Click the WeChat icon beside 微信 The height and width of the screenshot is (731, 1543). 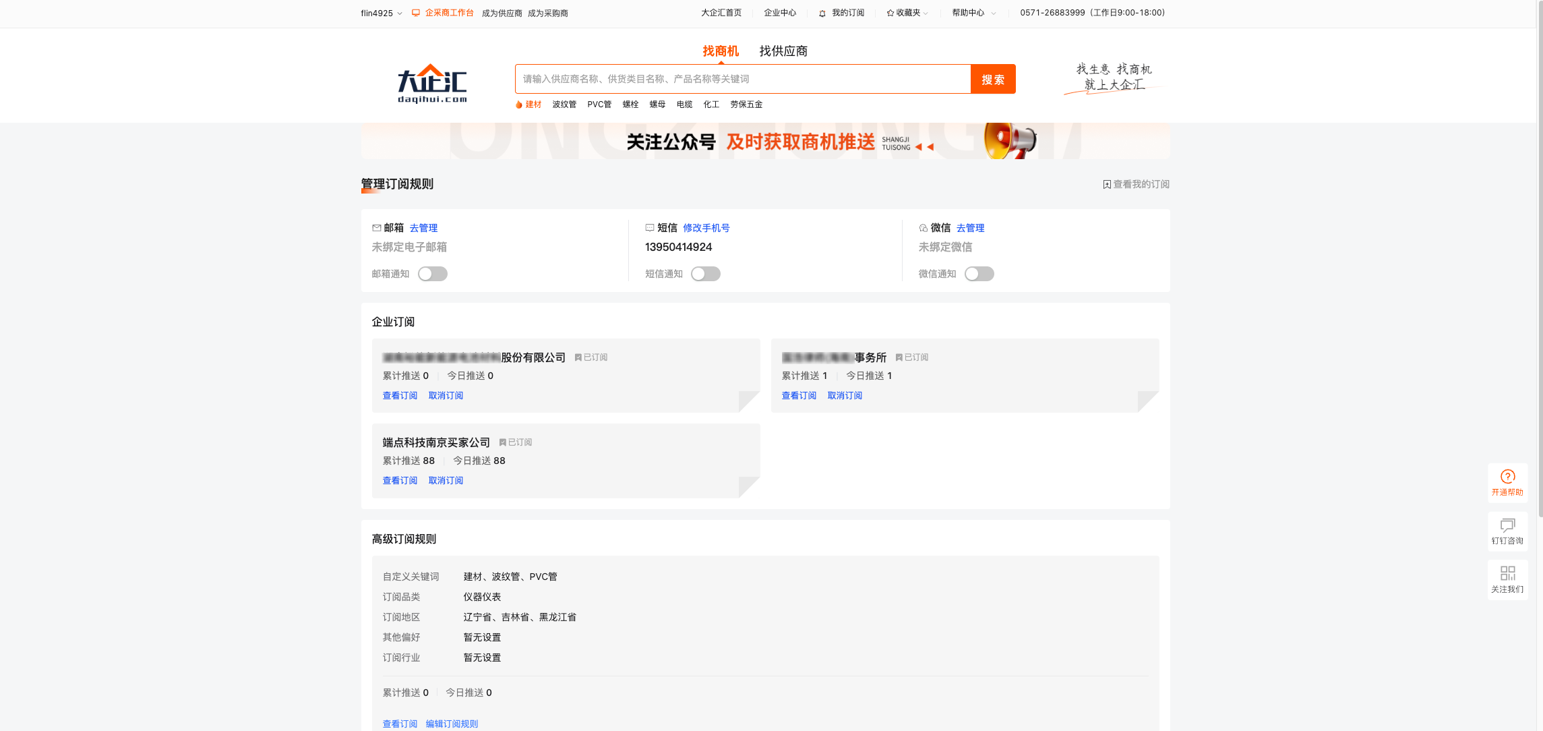pyautogui.click(x=923, y=227)
